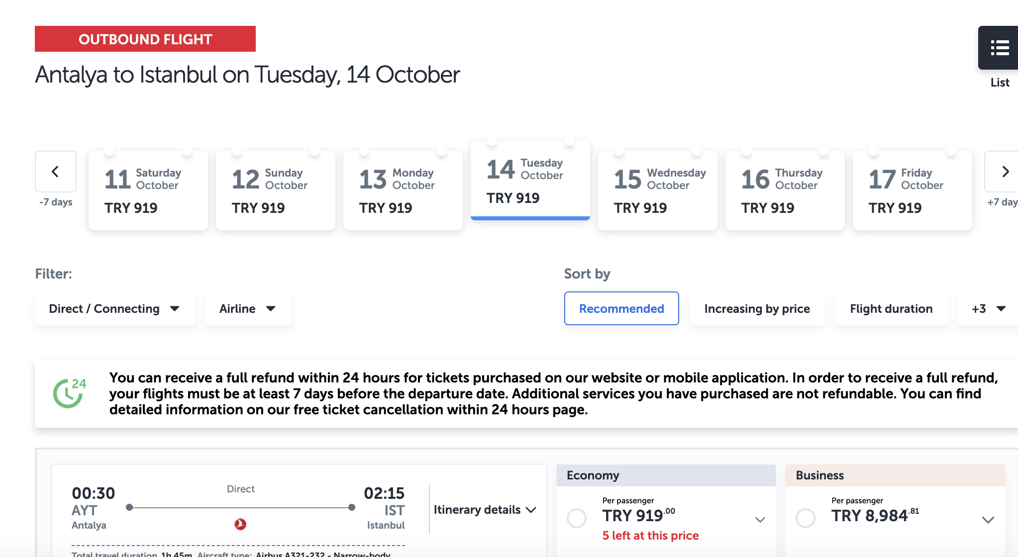
Task: Click the Turkish Airlines logo on flight line
Action: pyautogui.click(x=240, y=524)
